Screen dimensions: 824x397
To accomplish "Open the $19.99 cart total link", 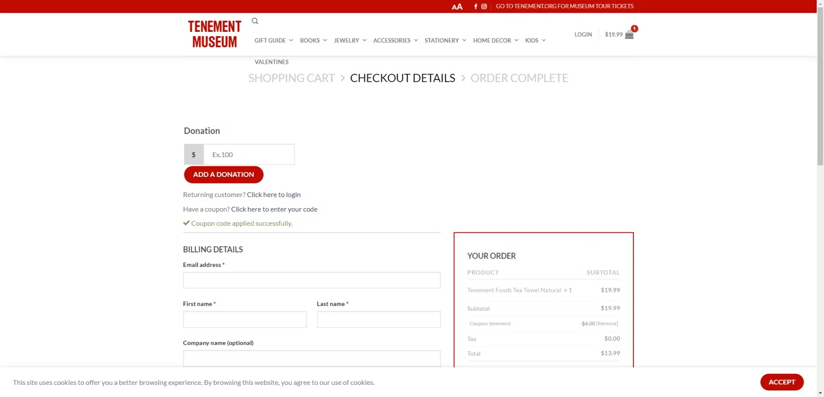I will pyautogui.click(x=614, y=34).
